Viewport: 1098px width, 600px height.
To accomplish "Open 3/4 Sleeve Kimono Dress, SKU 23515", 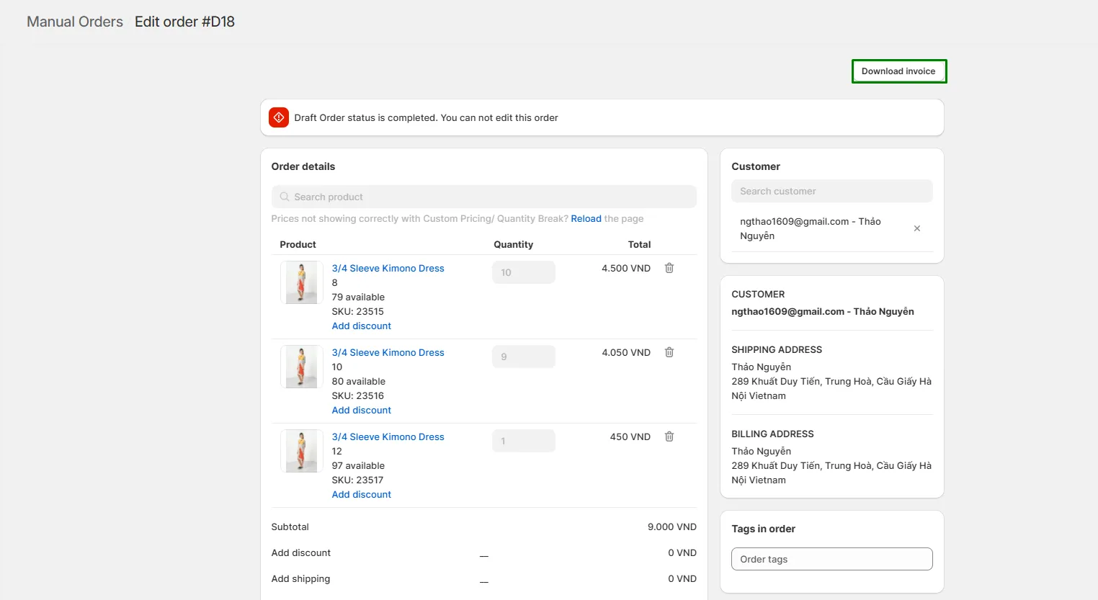I will pos(388,268).
